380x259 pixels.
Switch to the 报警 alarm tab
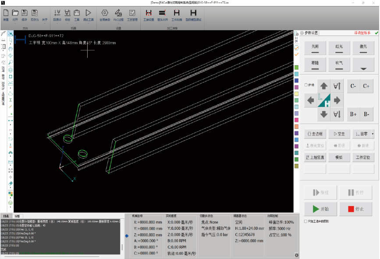[17, 216]
